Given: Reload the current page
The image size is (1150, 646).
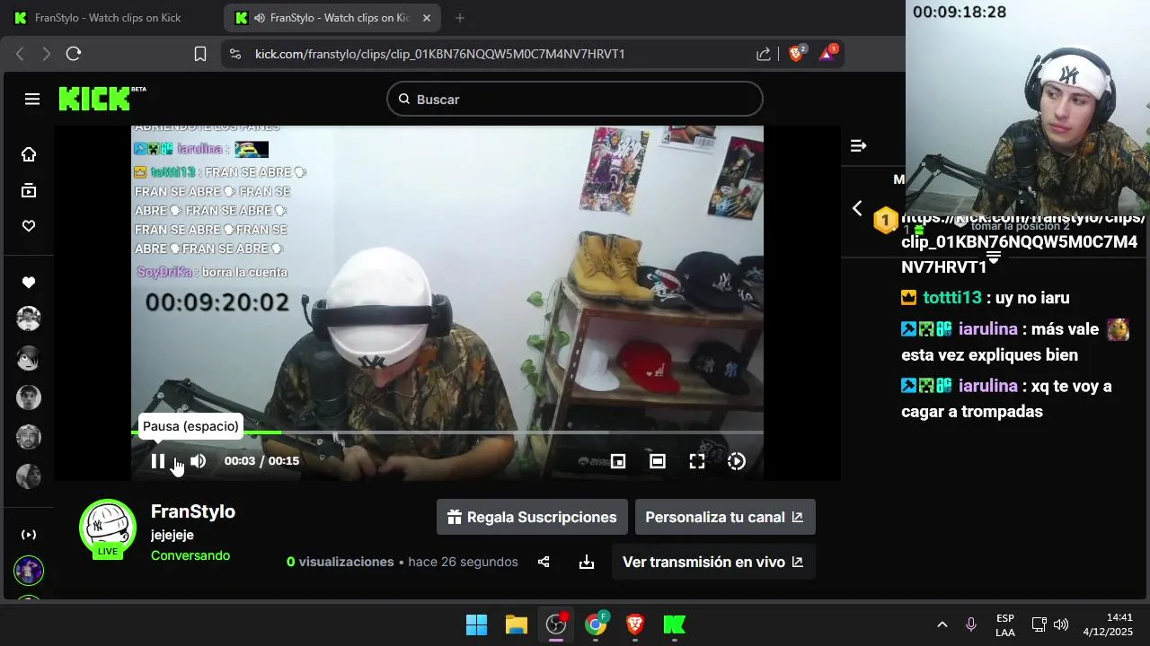Looking at the screenshot, I should 74,54.
